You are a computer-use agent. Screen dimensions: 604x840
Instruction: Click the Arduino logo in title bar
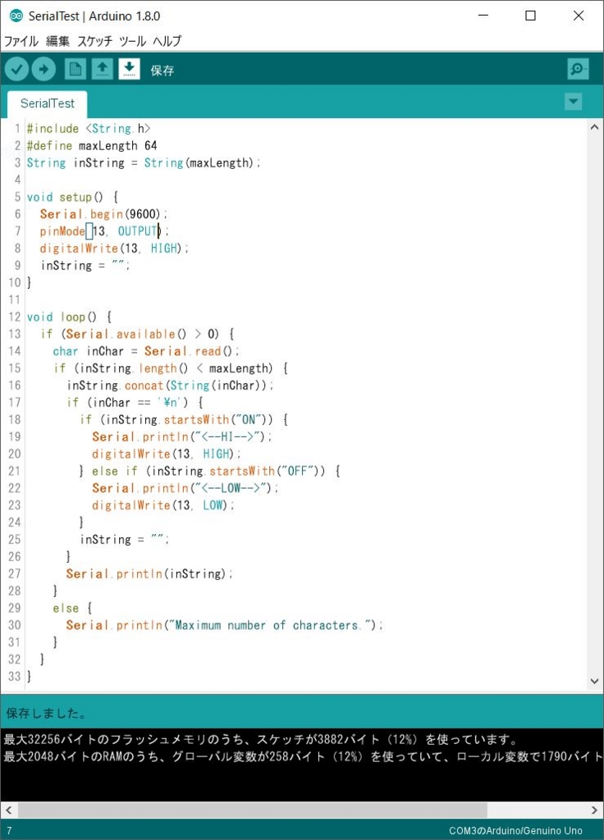click(16, 16)
